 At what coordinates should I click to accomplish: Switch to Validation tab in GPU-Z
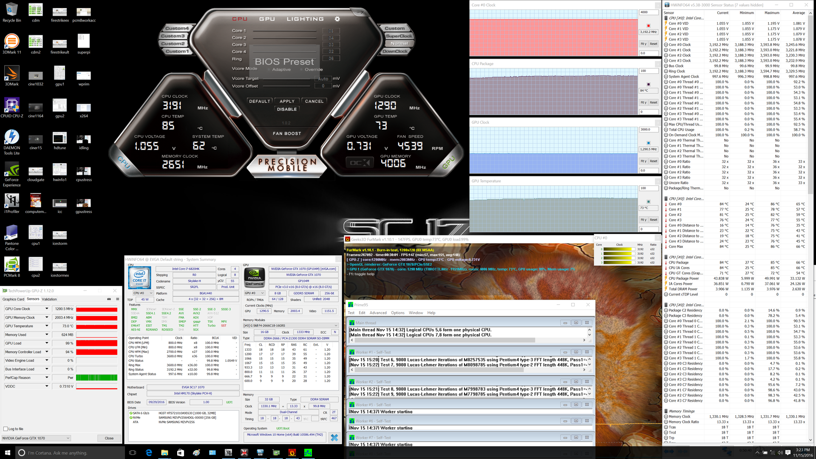(x=49, y=299)
